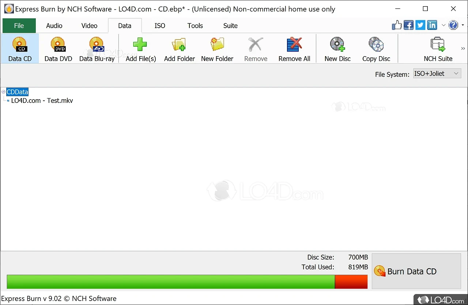Select the Data Blu-ray disc type
This screenshot has height=305, width=468.
(x=97, y=49)
